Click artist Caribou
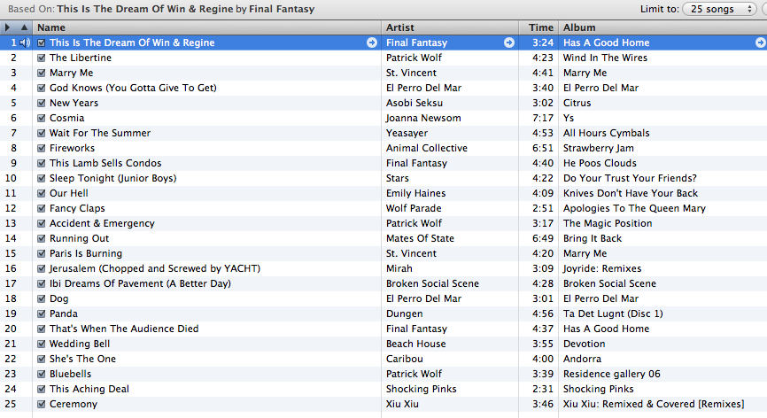This screenshot has width=767, height=418. (404, 359)
